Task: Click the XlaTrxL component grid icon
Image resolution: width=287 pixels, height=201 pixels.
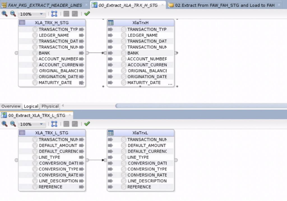Action: [110, 133]
